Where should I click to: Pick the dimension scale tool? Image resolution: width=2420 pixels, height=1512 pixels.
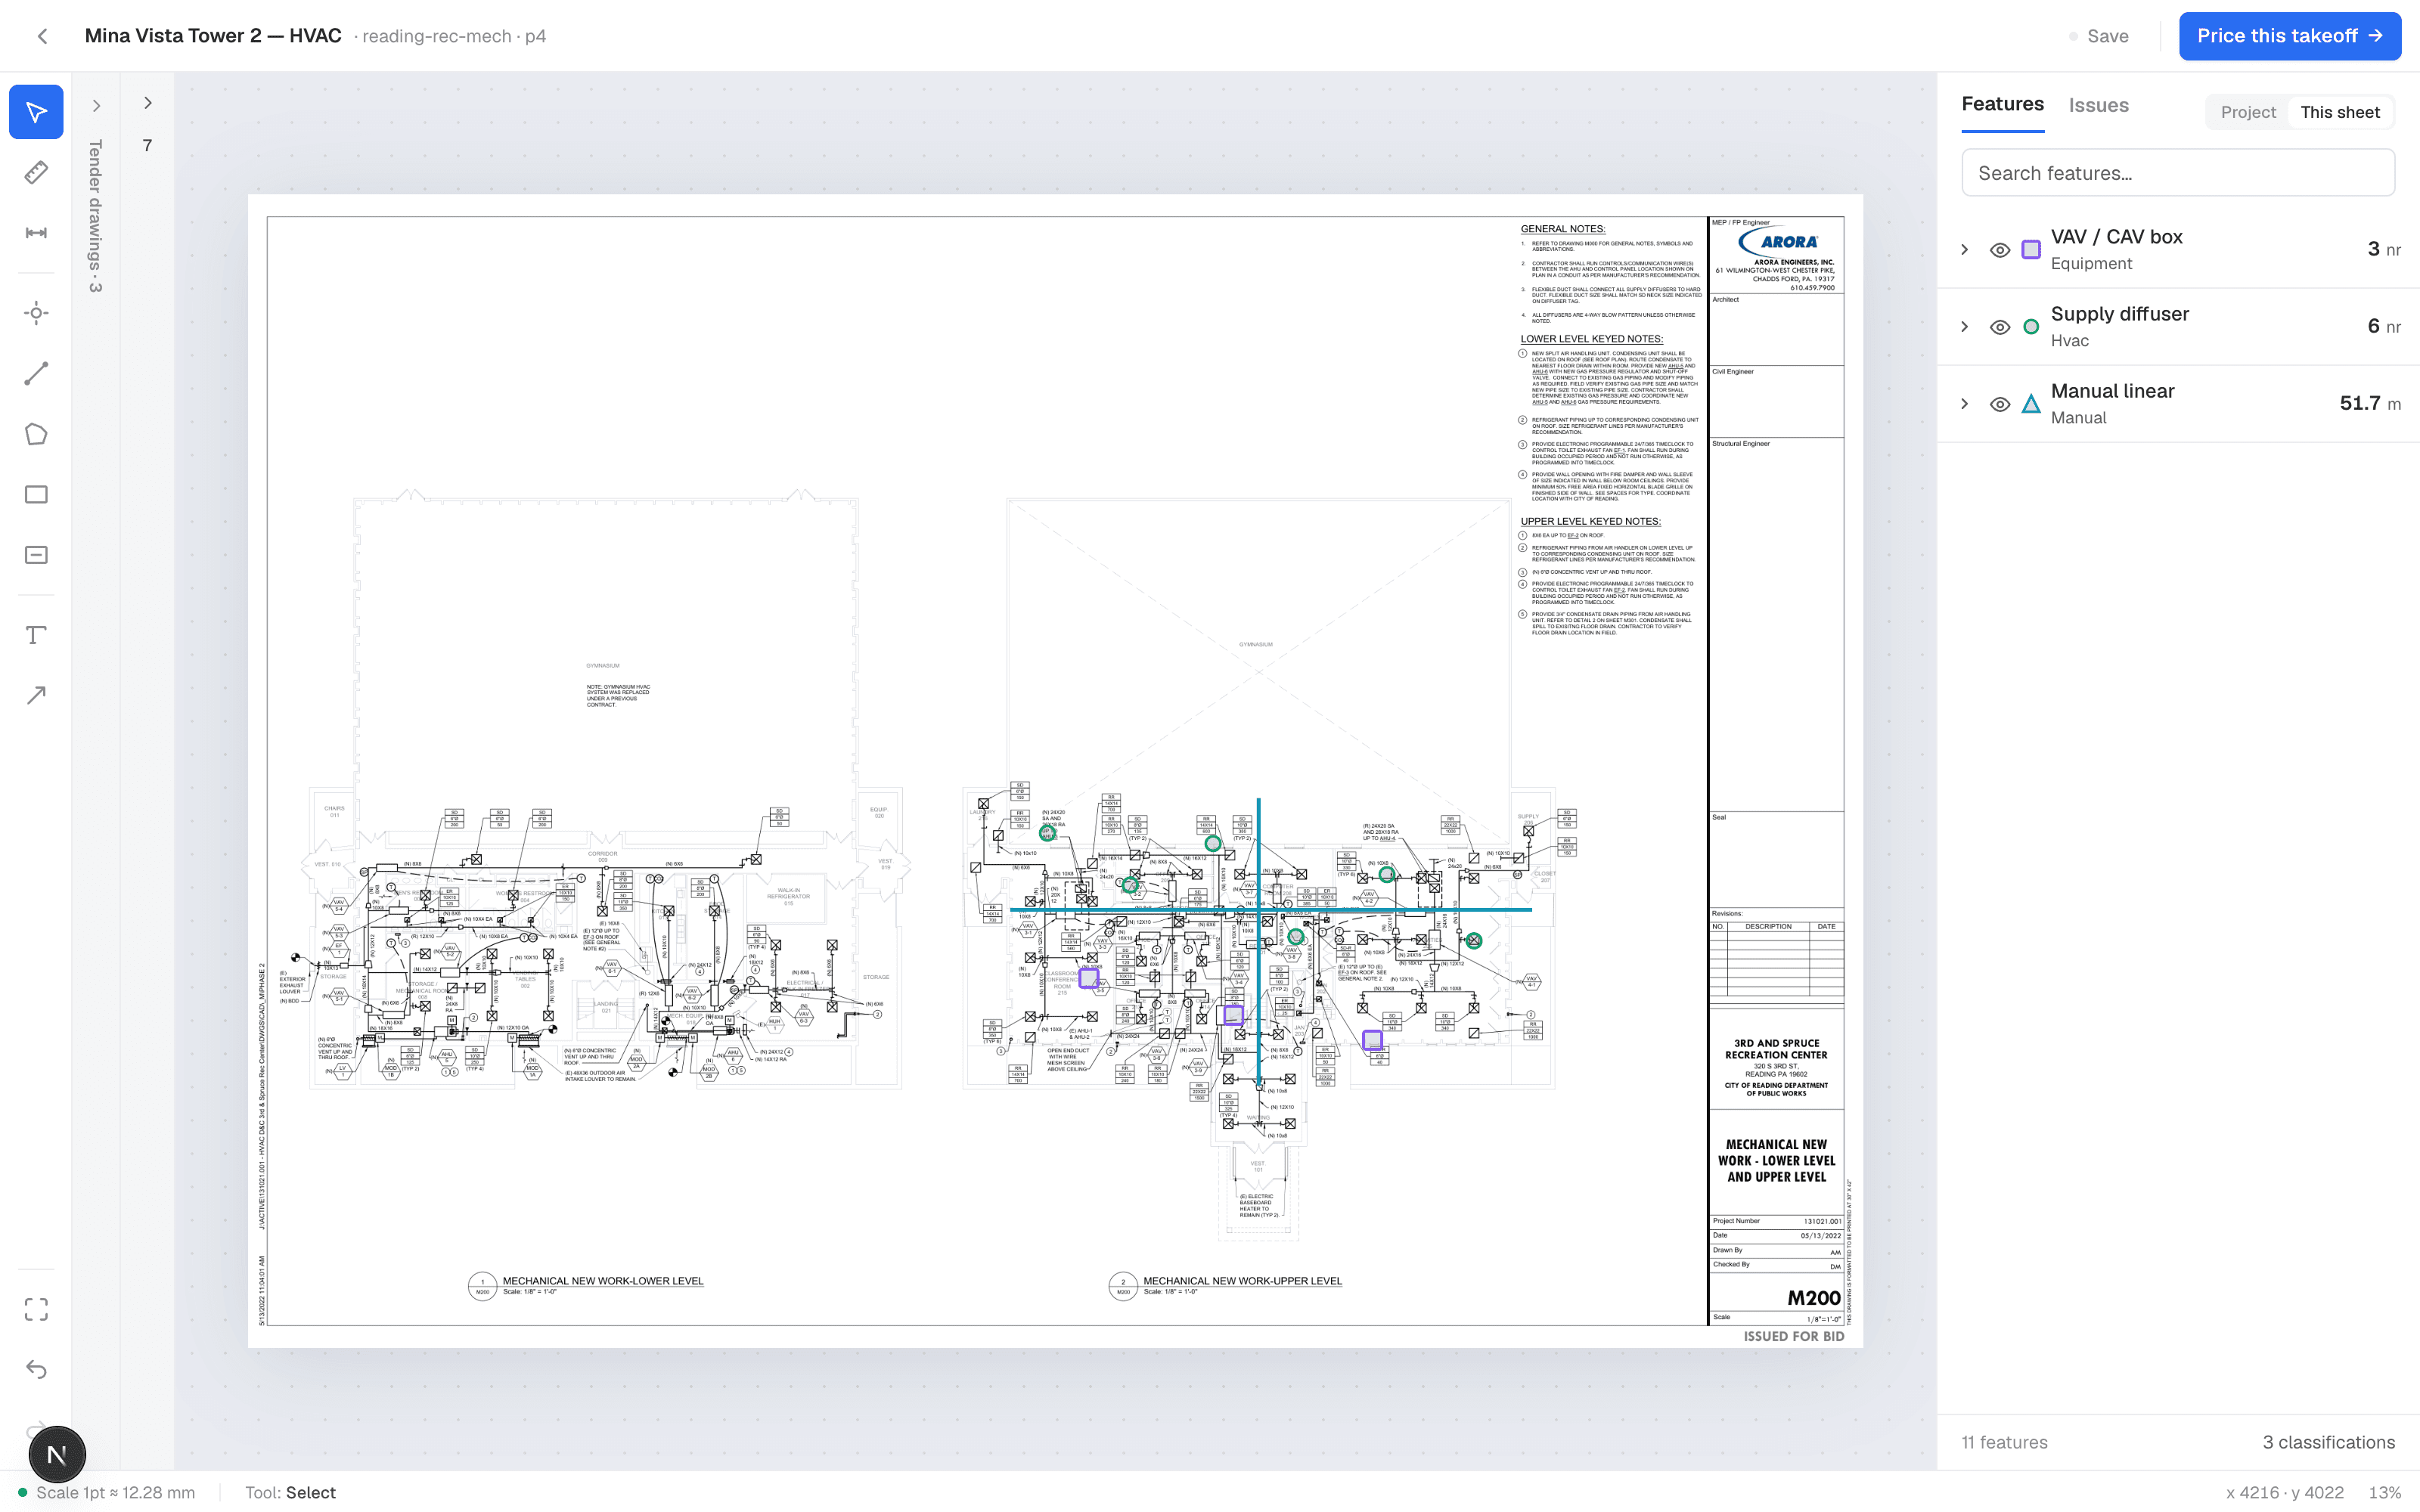(36, 233)
